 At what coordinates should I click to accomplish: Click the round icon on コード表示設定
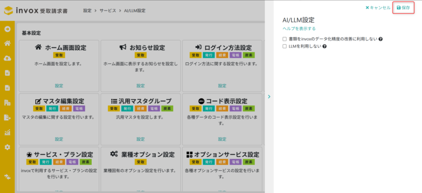pos(202,101)
